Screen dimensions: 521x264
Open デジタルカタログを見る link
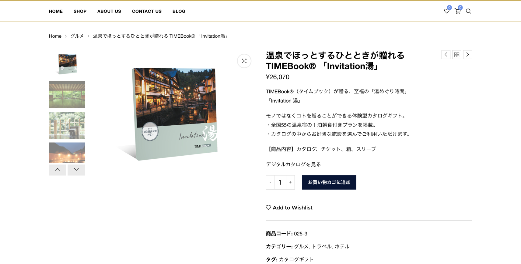[293, 164]
